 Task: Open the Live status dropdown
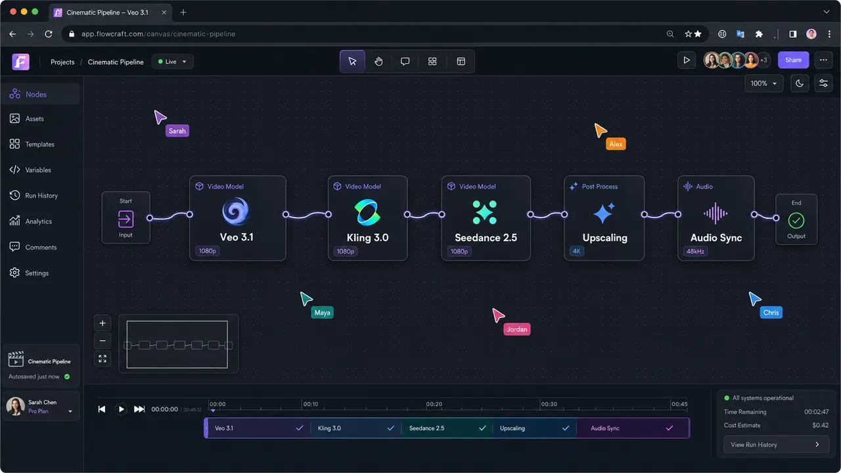(x=173, y=62)
